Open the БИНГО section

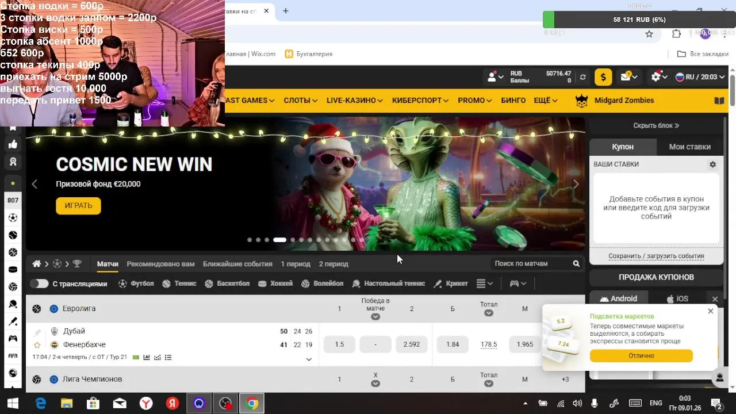click(x=513, y=101)
